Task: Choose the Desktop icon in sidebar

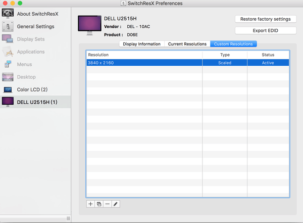Action: [x=8, y=77]
